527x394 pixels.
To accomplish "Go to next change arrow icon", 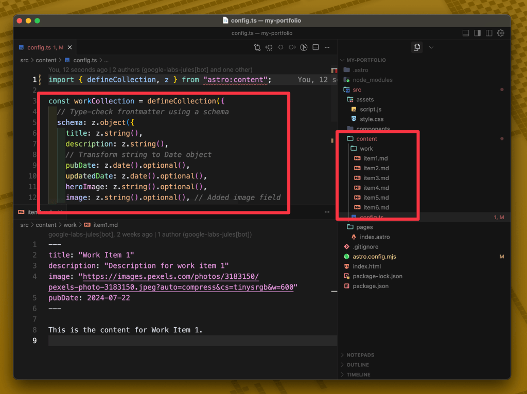I will click(x=292, y=47).
